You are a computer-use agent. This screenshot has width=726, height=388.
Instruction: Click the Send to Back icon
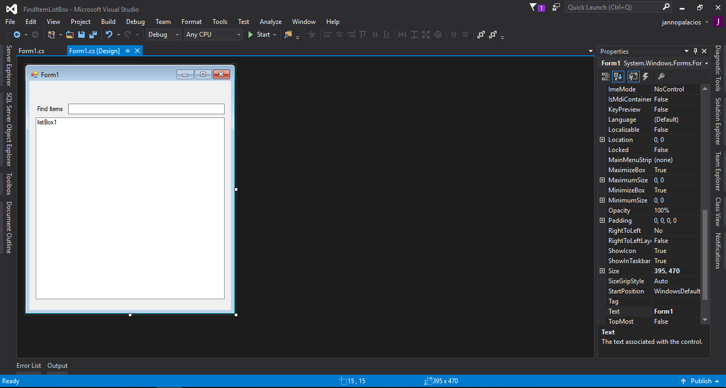pyautogui.click(x=493, y=35)
